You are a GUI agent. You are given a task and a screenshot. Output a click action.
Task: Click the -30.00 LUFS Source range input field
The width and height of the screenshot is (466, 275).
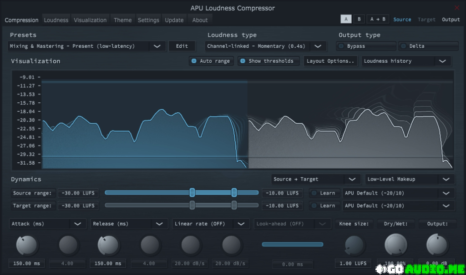coord(78,193)
